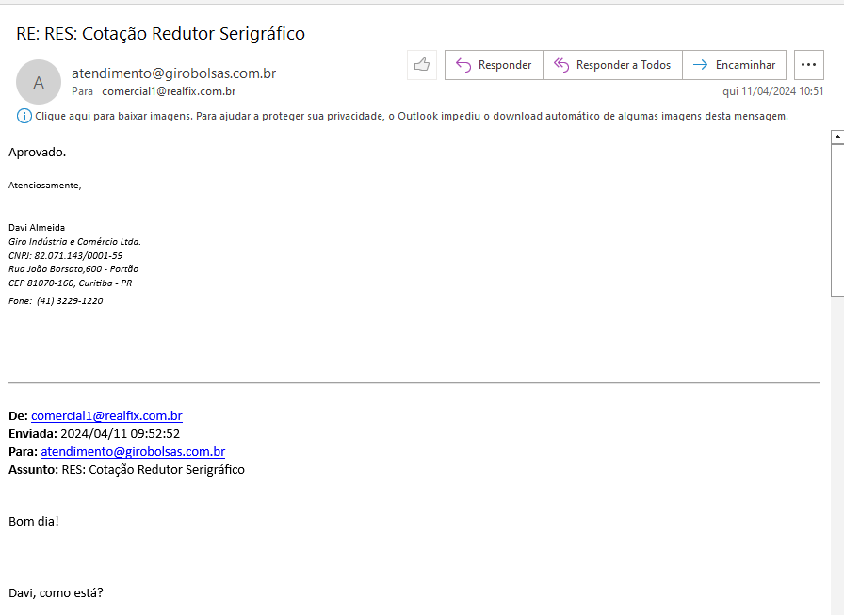Forward the email with Encaminhar
The height and width of the screenshot is (615, 844).
[x=734, y=65]
